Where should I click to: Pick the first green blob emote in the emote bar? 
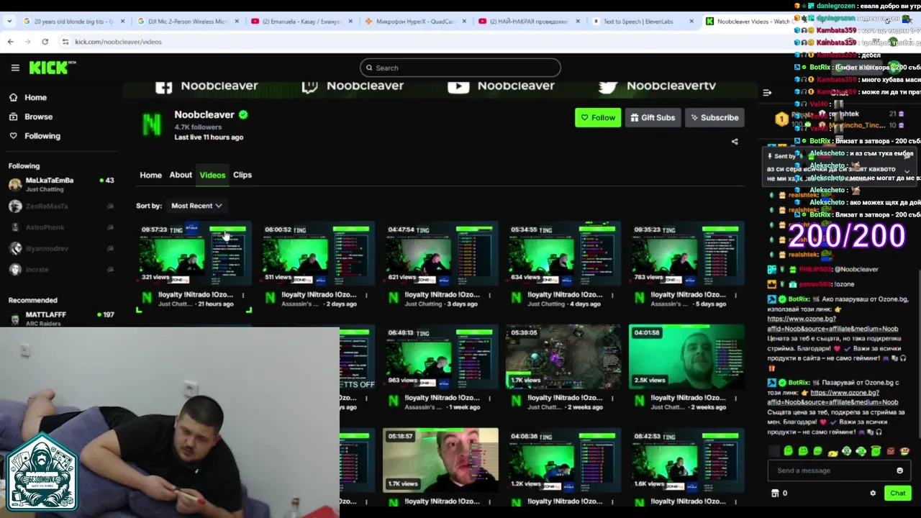tap(789, 451)
